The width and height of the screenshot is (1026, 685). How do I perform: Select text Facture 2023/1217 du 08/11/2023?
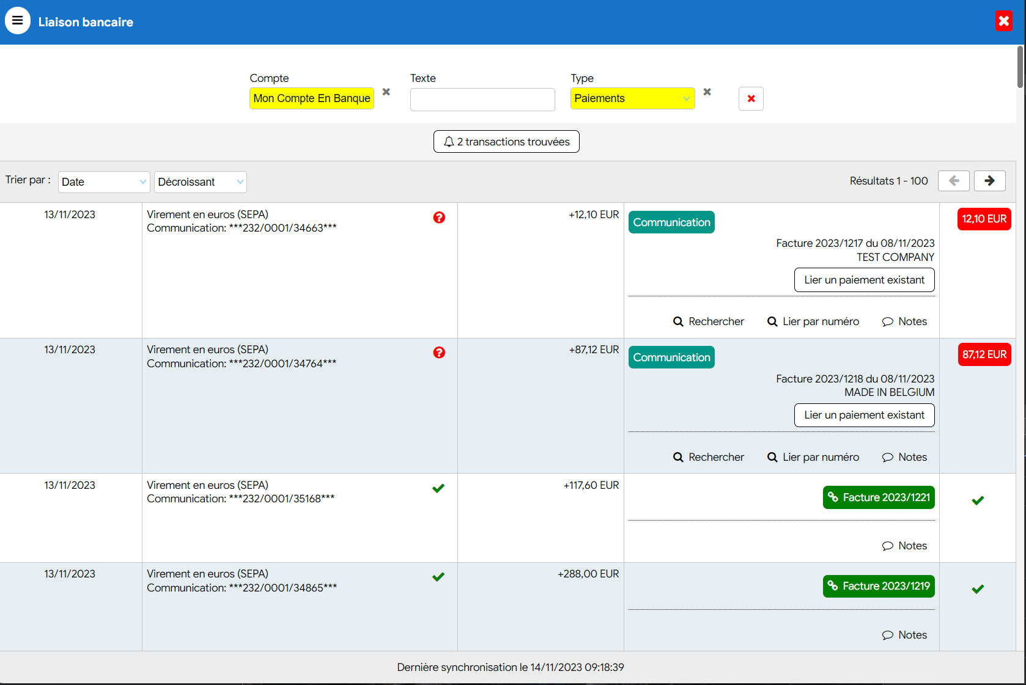coord(855,243)
